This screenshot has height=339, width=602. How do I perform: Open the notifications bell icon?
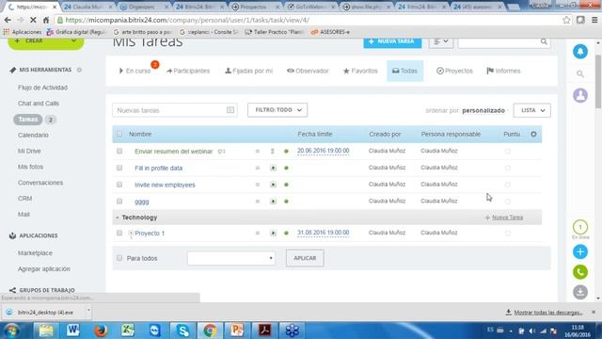(x=580, y=52)
